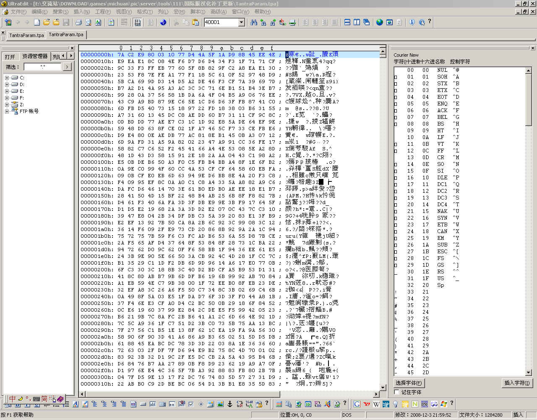Expand the D: drive tree node
Viewport: 537px width, 420px height.
point(7,84)
